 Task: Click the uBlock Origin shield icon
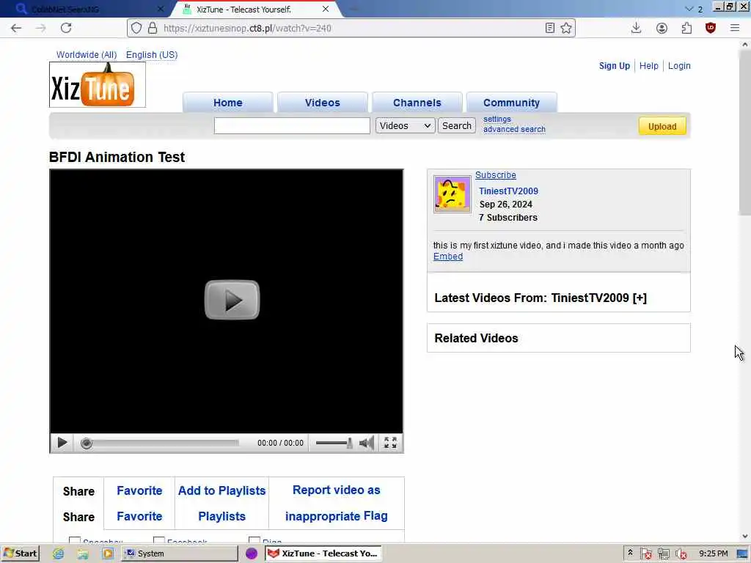710,29
